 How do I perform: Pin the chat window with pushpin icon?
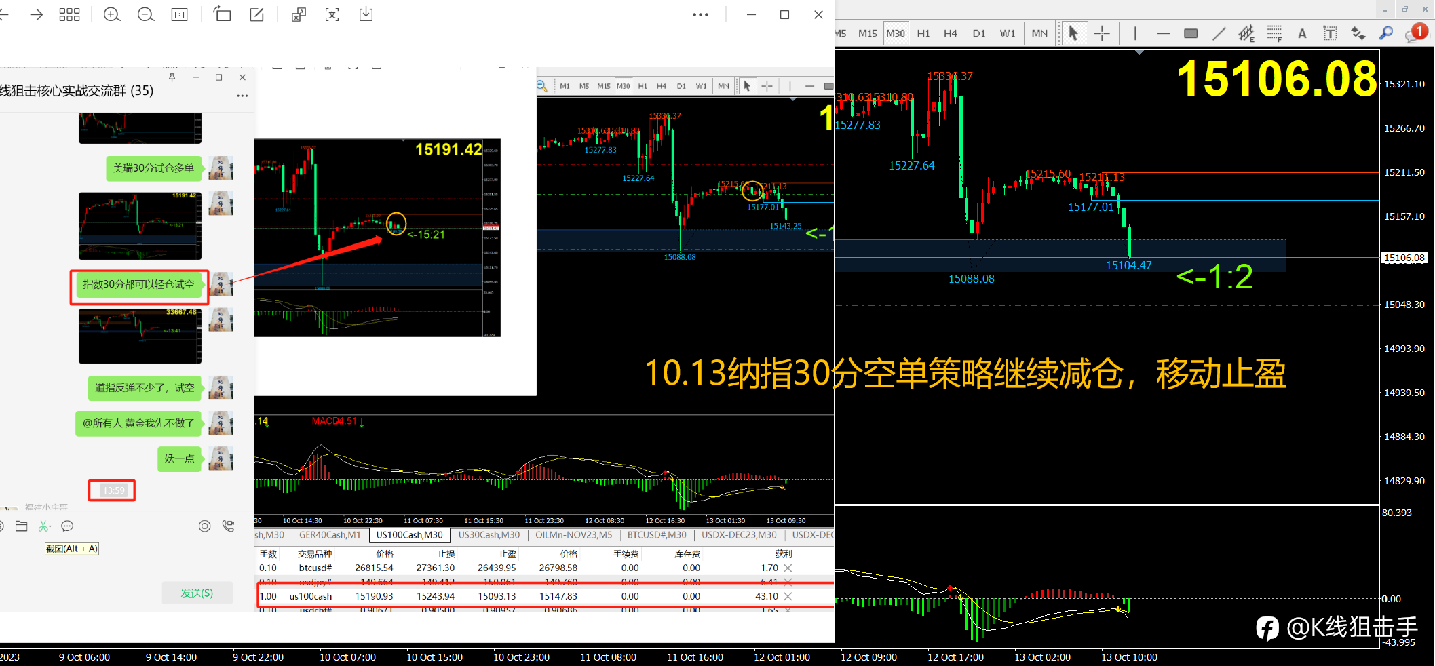(172, 78)
